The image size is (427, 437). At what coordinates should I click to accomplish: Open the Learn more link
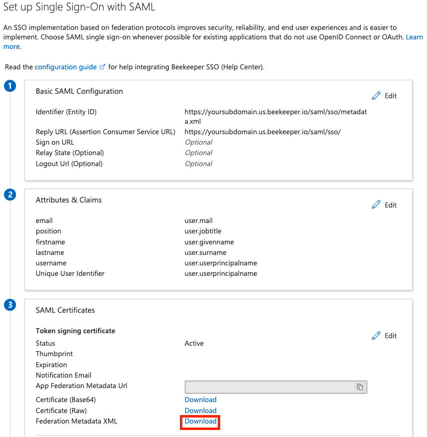pos(414,37)
